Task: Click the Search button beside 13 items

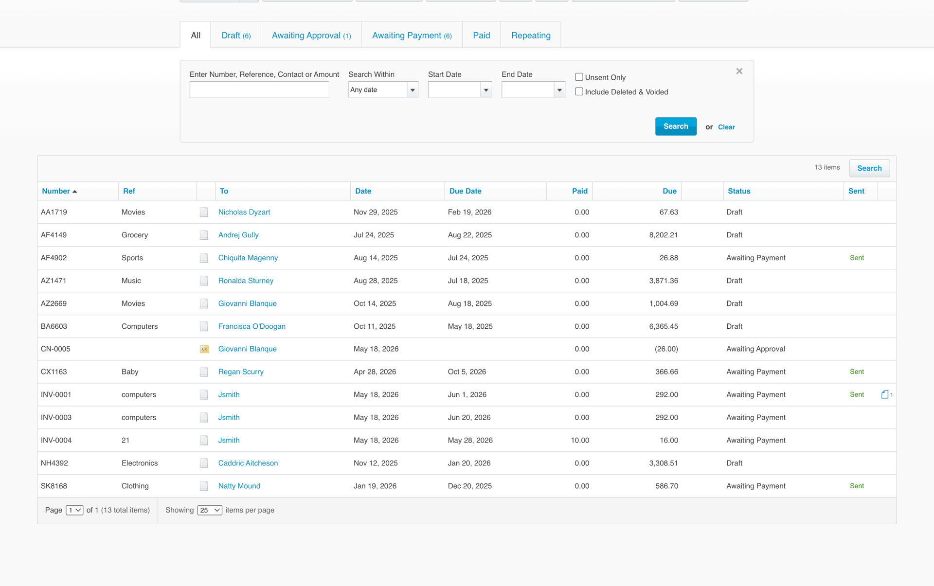Action: pyautogui.click(x=869, y=168)
